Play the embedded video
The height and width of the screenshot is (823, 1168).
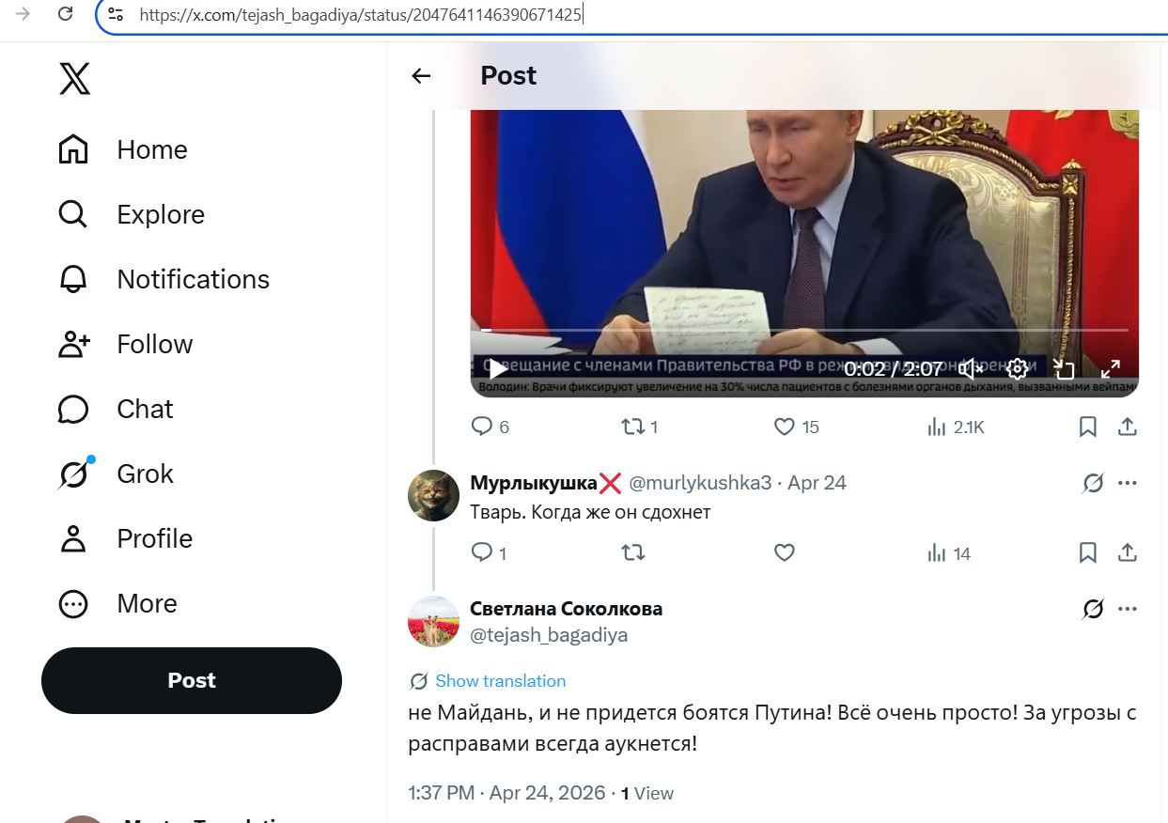(498, 368)
